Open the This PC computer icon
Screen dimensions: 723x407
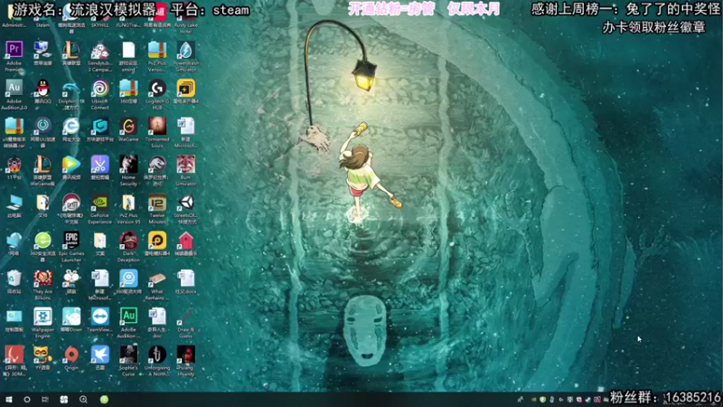coord(14,202)
